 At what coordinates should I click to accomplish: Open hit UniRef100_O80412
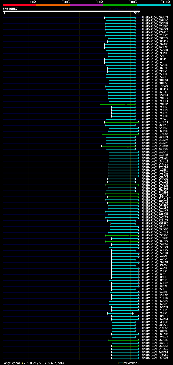(155, 41)
